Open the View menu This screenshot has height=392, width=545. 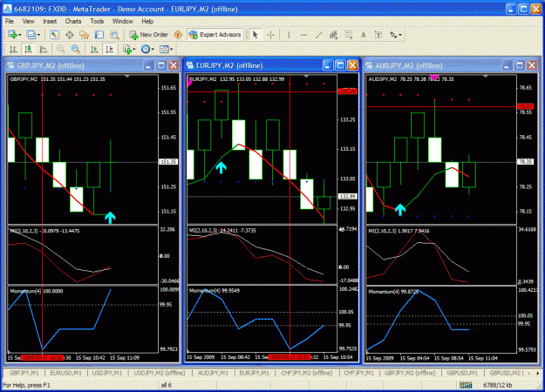pyautogui.click(x=28, y=21)
